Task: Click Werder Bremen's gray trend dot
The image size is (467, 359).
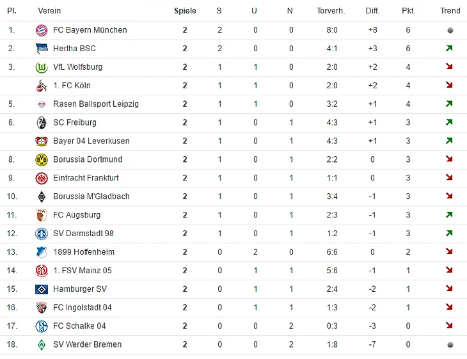Action: [450, 344]
